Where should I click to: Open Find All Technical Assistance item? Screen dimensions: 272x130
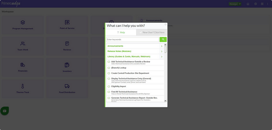(x=135, y=93)
